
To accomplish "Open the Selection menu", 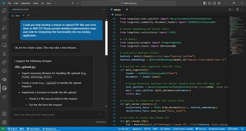I will 26,3.
